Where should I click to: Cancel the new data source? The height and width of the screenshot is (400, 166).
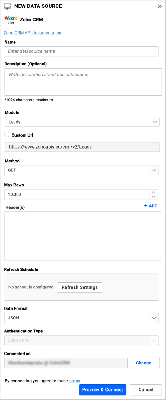point(146,389)
